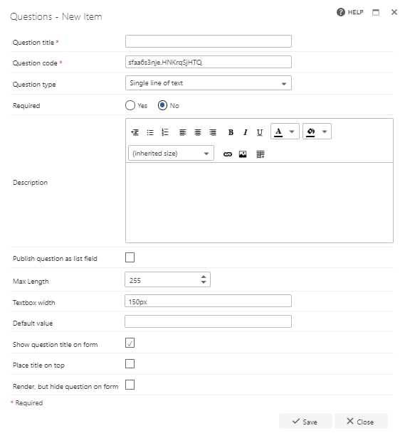Click the Question title input field
The image size is (405, 433).
pyautogui.click(x=208, y=41)
